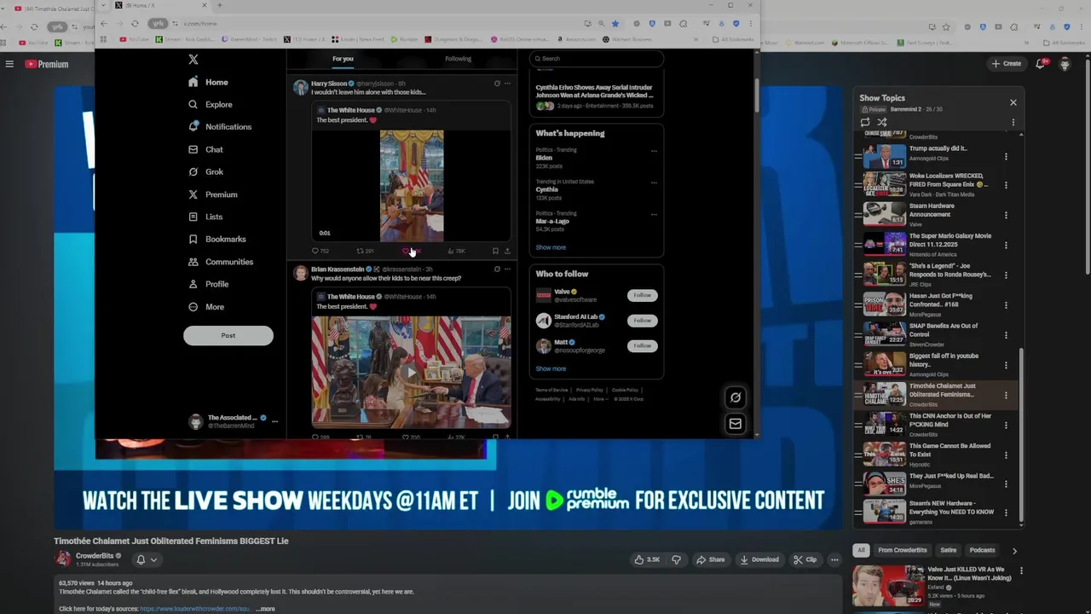This screenshot has width=1091, height=614.
Task: Click Grok explain icon on Brian Krassenstein post
Action: (497, 269)
